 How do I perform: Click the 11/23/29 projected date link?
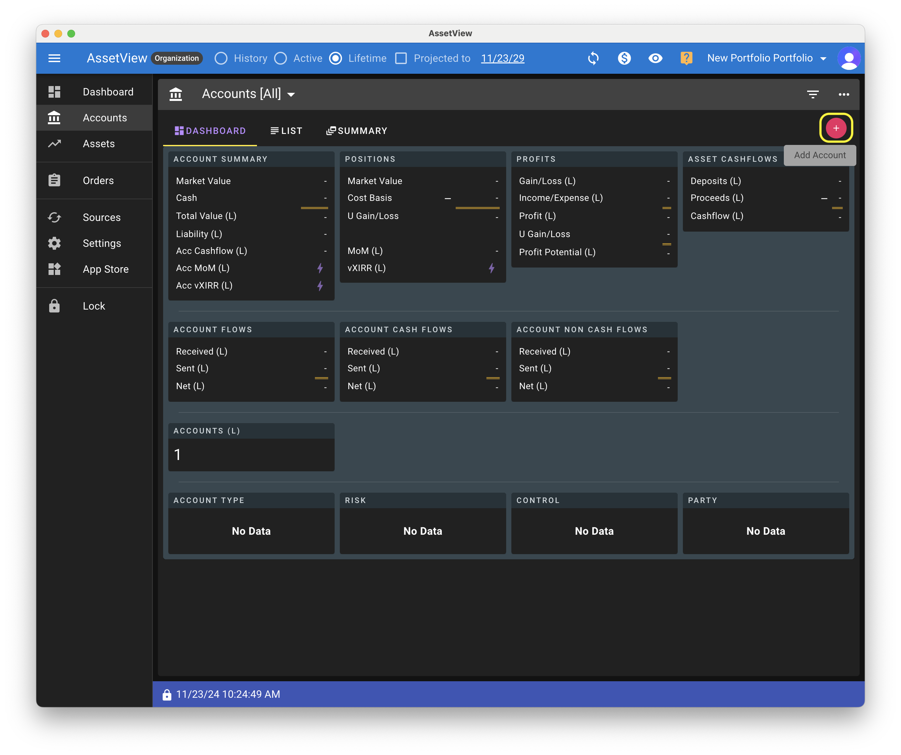tap(502, 58)
